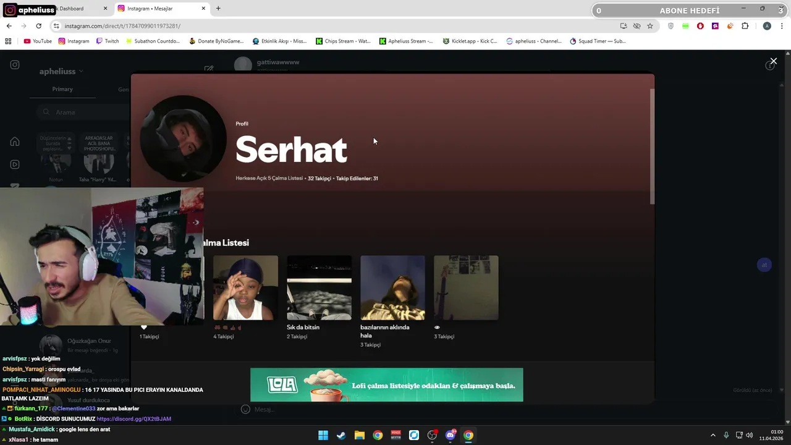Open the Squad Timer bookmark
Screen dimensions: 791x445
[598, 41]
